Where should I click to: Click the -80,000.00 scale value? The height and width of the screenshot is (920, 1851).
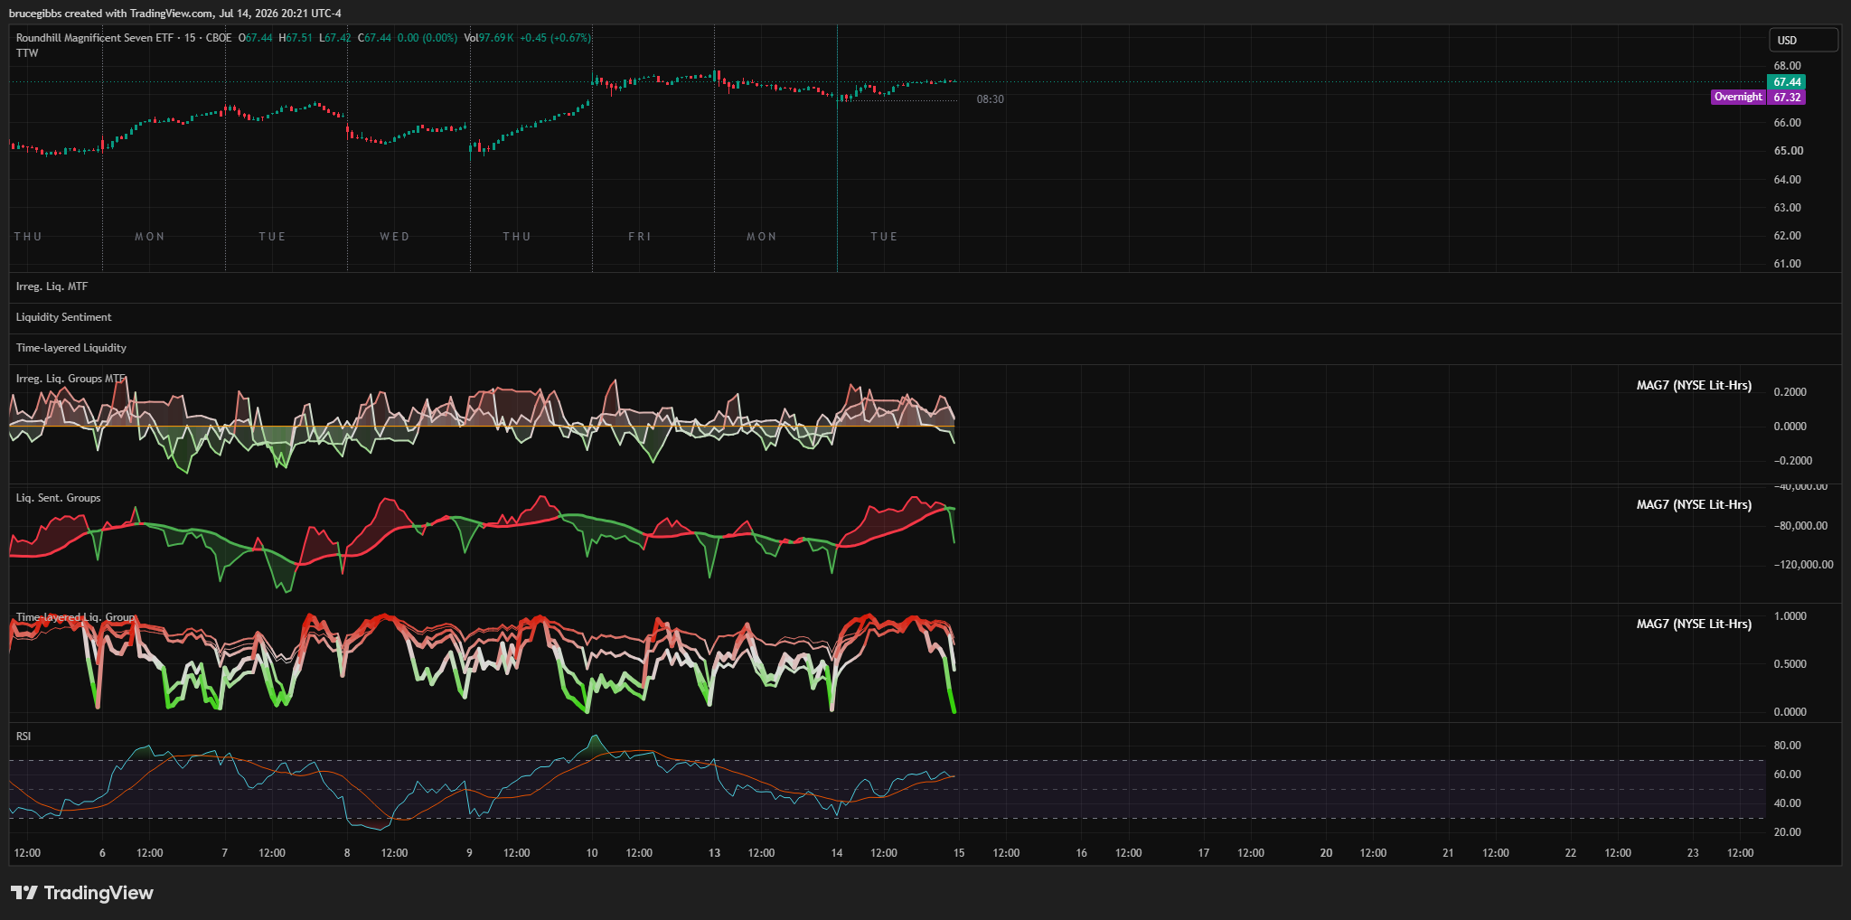click(1800, 526)
